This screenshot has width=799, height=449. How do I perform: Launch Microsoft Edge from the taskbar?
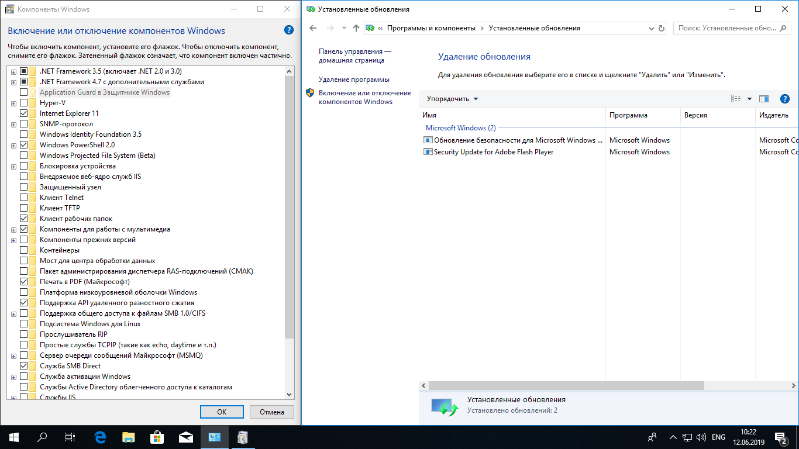point(100,437)
